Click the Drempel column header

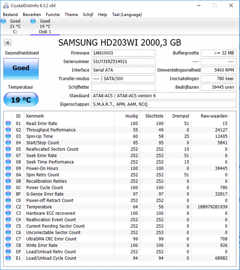click(x=179, y=116)
